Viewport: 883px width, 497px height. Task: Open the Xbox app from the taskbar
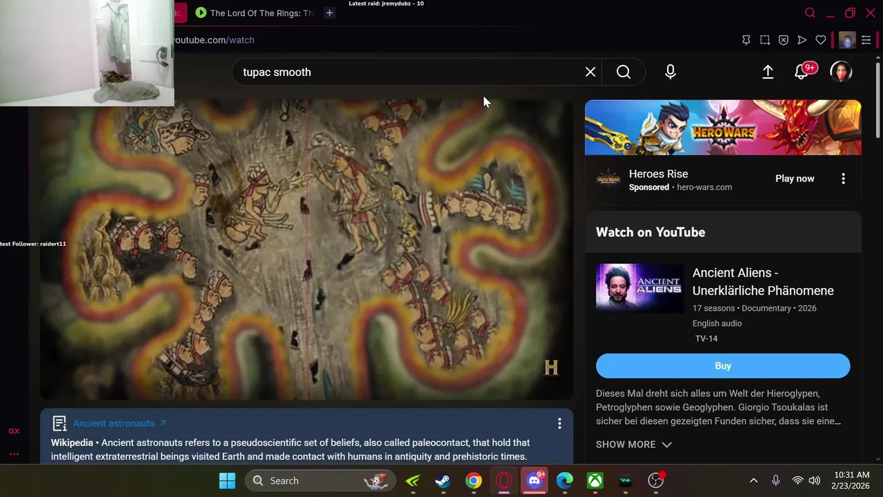pos(595,480)
